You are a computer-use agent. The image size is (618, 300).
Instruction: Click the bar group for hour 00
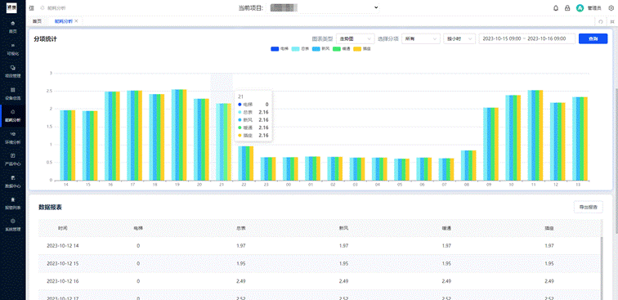point(290,168)
